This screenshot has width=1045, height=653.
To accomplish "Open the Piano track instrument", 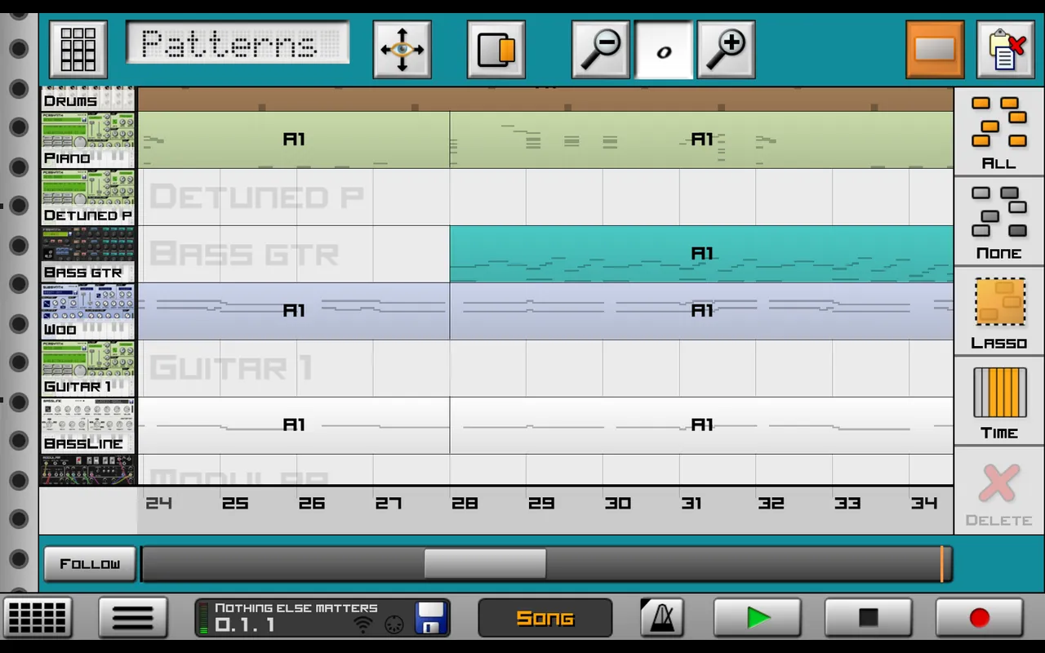I will click(x=87, y=140).
